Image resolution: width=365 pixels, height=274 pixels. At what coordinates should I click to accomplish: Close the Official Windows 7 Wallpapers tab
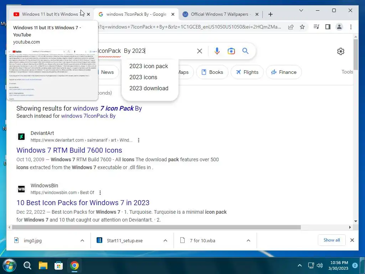[x=257, y=14]
